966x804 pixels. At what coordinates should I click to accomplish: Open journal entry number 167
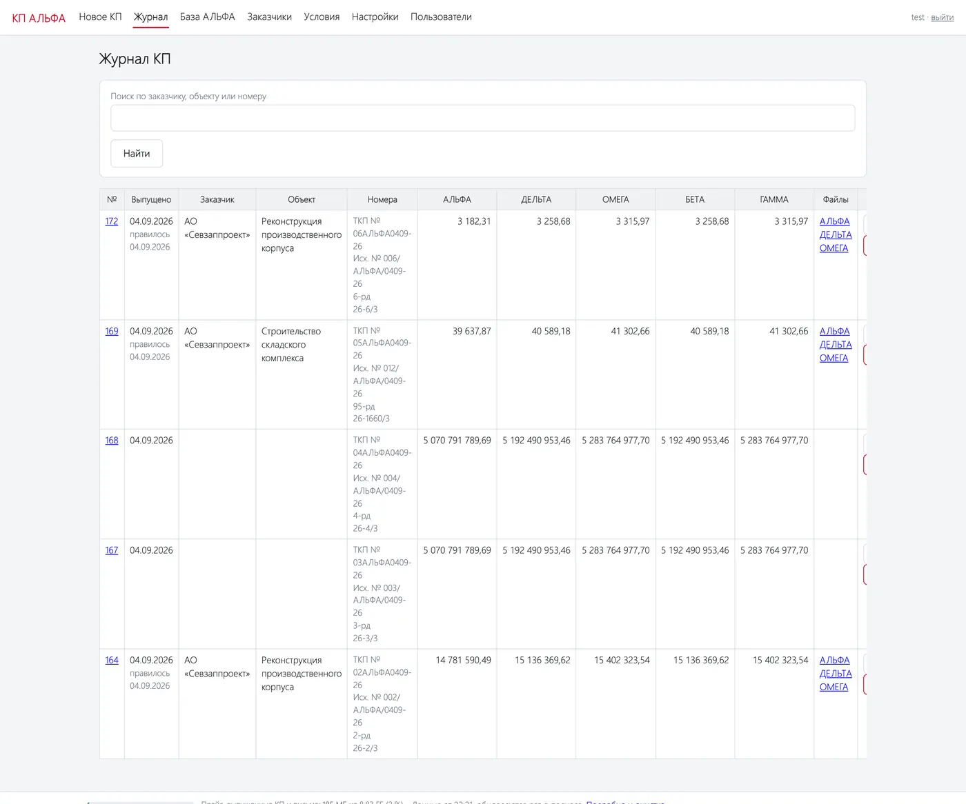pyautogui.click(x=111, y=550)
